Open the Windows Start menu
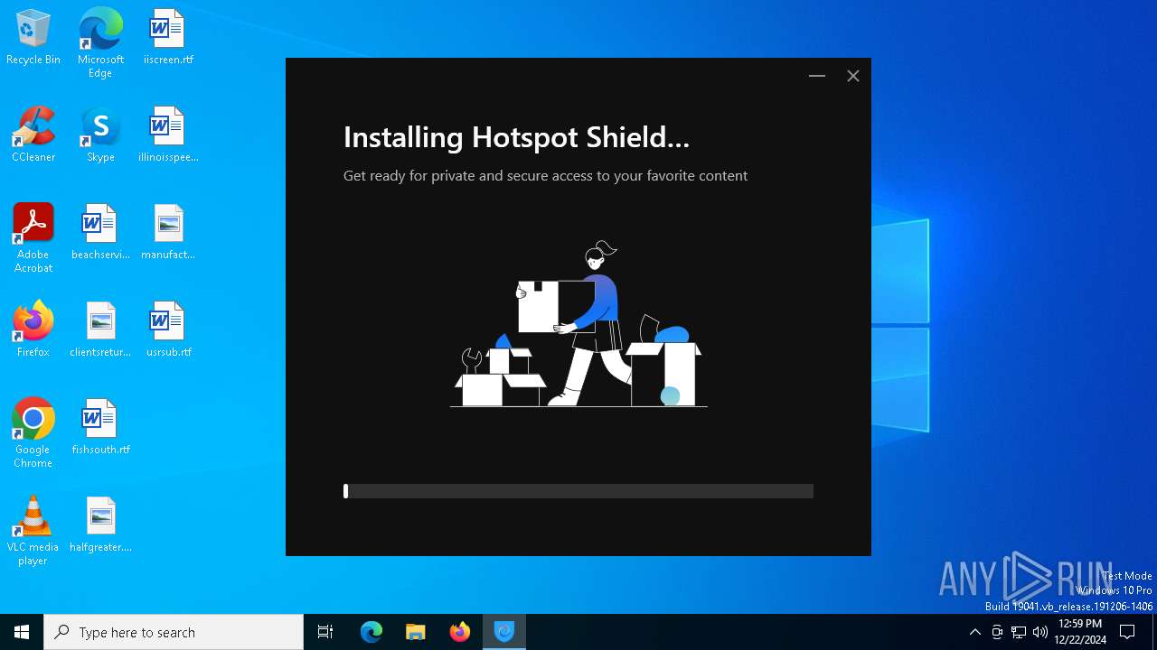This screenshot has width=1157, height=650. coord(22,632)
